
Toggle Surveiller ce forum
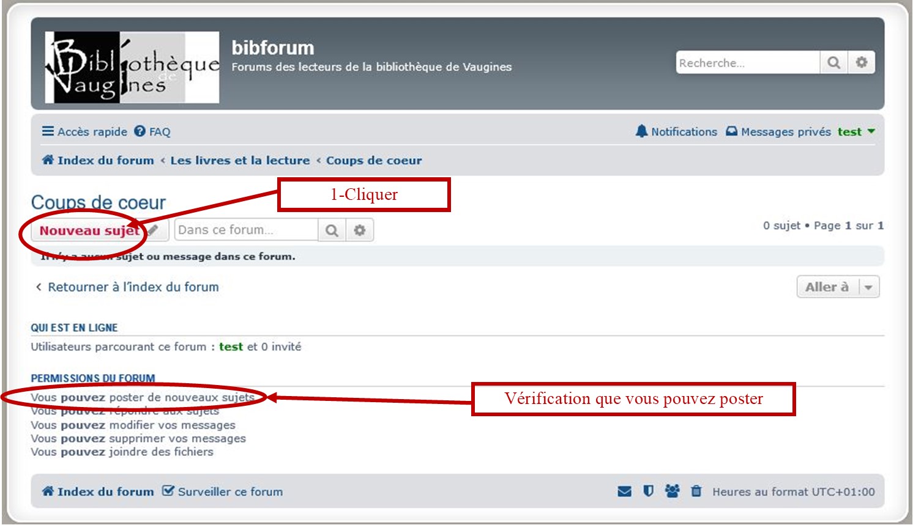pos(223,491)
